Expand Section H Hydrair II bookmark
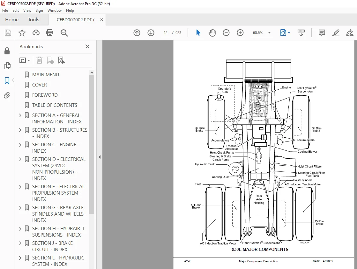 [20, 229]
